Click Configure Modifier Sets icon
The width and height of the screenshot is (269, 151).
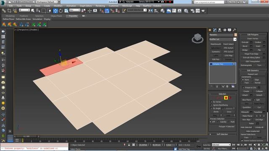233,86
